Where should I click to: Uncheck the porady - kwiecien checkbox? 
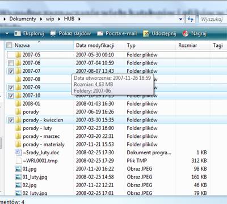(11, 120)
